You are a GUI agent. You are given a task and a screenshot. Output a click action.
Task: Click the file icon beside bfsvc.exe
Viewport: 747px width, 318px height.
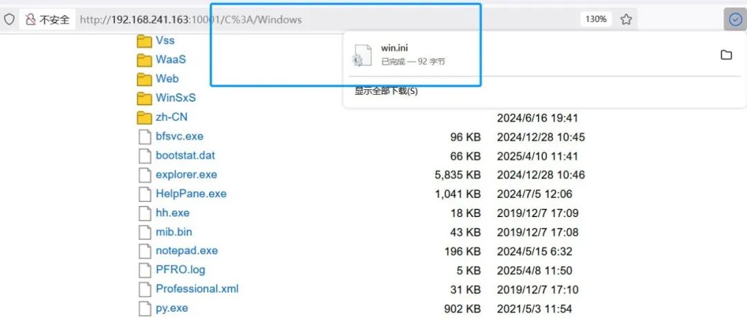point(145,137)
